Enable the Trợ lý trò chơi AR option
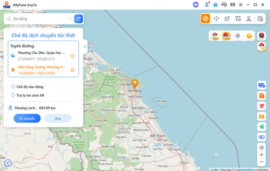The image size is (270, 171). pos(13,95)
